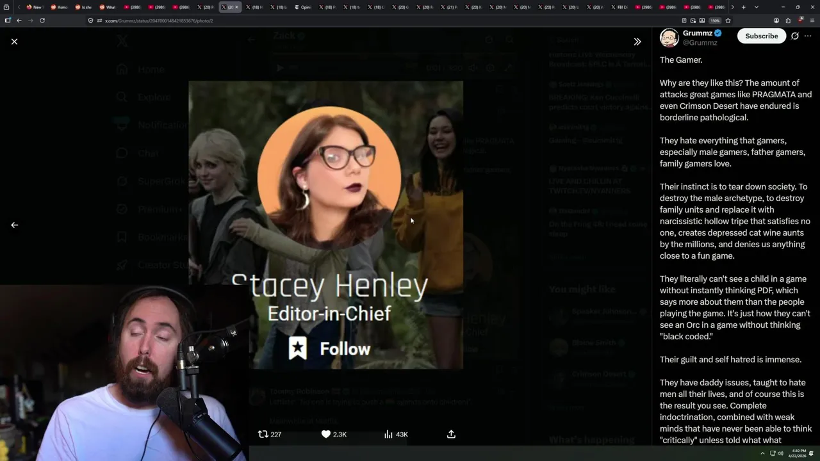Bookmark this page with the star icon
The width and height of the screenshot is (820, 461).
pyautogui.click(x=728, y=20)
